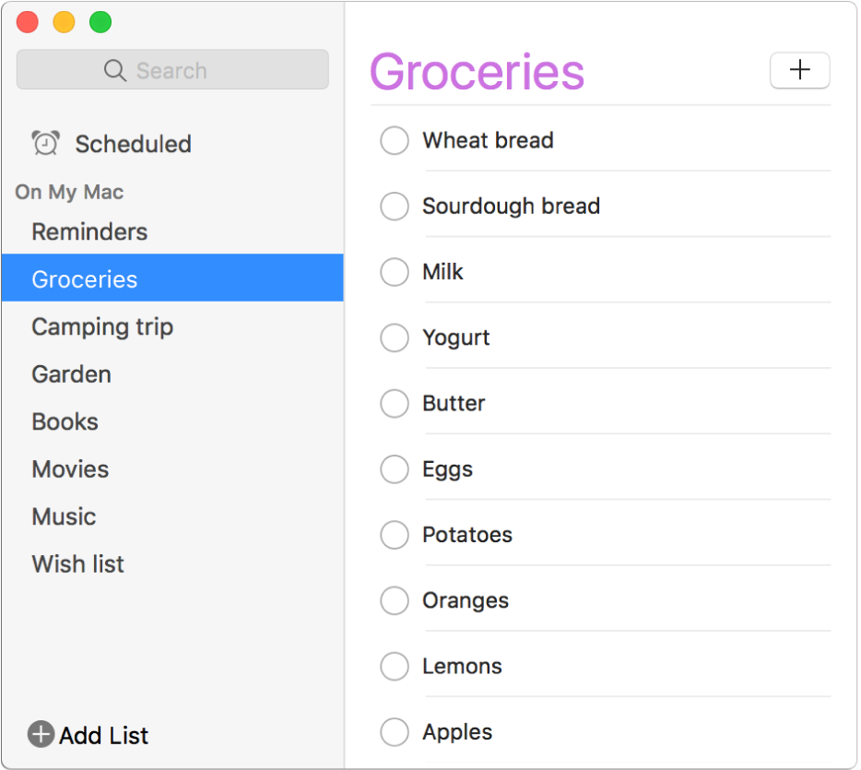The width and height of the screenshot is (861, 770).
Task: Click the Add List button label
Action: 103,735
